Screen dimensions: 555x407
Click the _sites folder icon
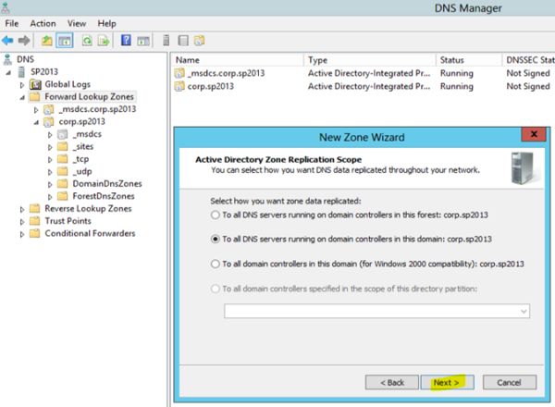point(63,146)
